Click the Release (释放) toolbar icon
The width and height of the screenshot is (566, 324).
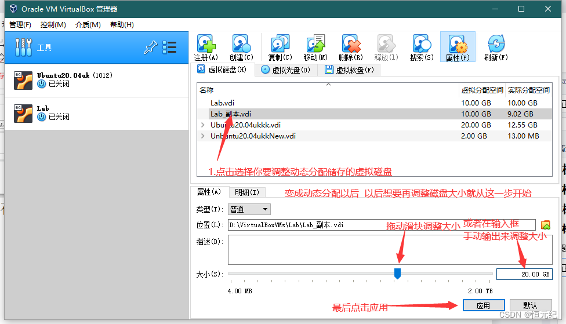[386, 48]
